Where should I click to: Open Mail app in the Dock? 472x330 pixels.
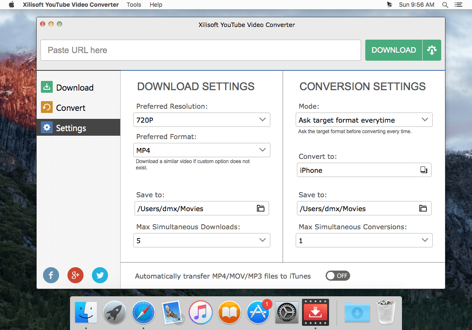[172, 313]
